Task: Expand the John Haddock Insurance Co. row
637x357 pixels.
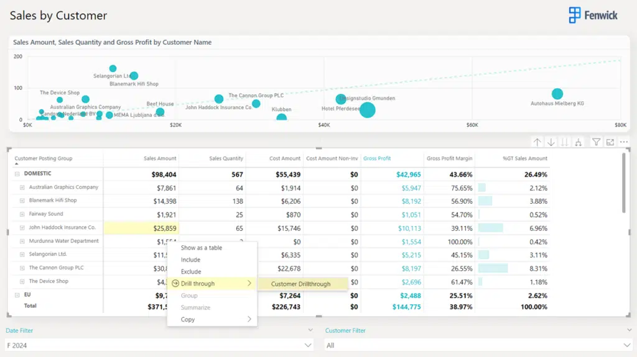Action: [x=22, y=228]
